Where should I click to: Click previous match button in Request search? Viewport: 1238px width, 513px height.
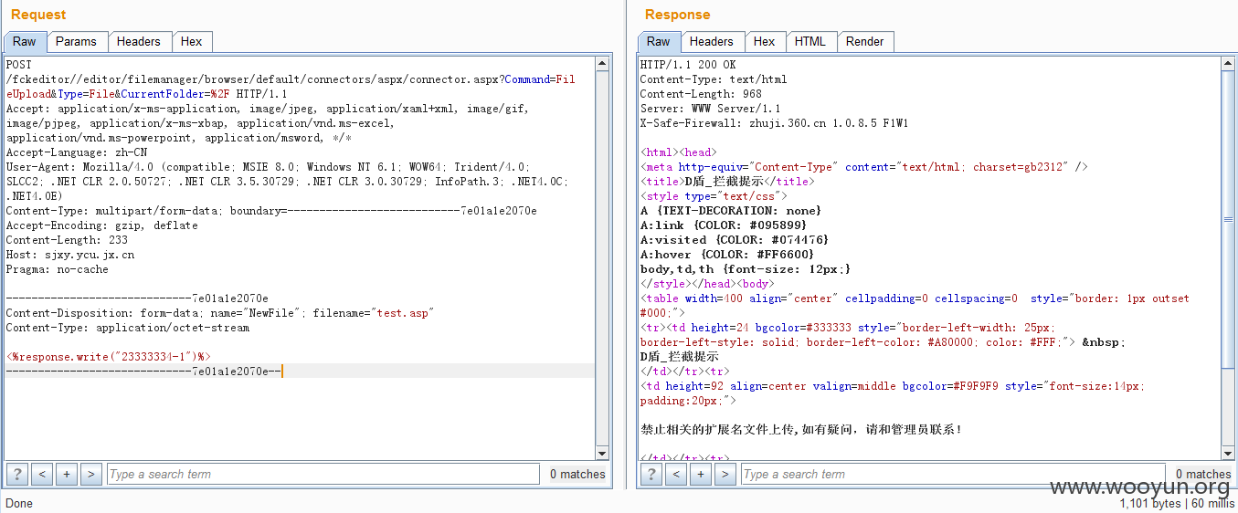click(x=42, y=474)
